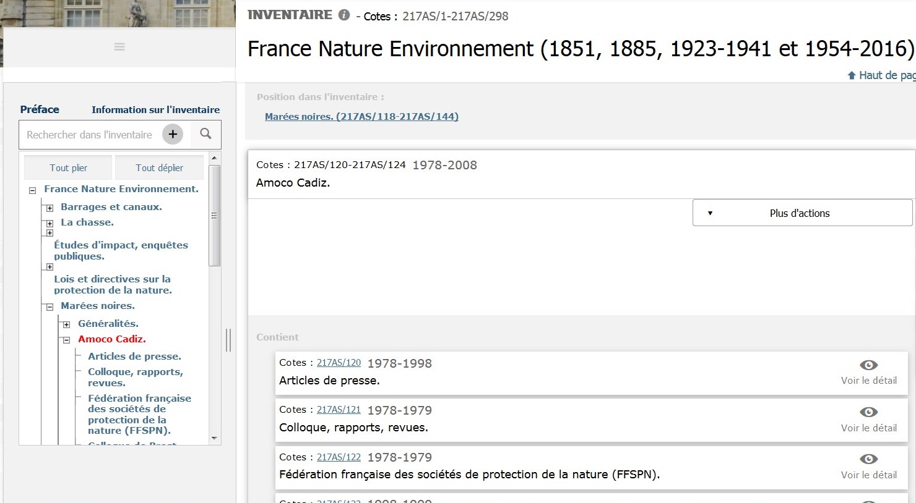916x503 pixels.
Task: Select Généralités in the tree
Action: tap(108, 323)
